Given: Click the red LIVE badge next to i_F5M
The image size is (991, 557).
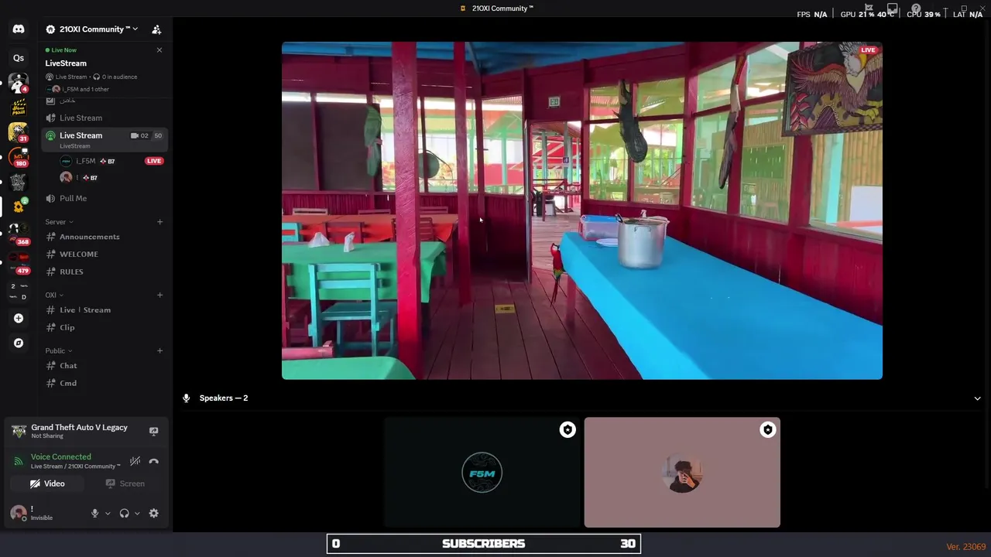Looking at the screenshot, I should (154, 161).
